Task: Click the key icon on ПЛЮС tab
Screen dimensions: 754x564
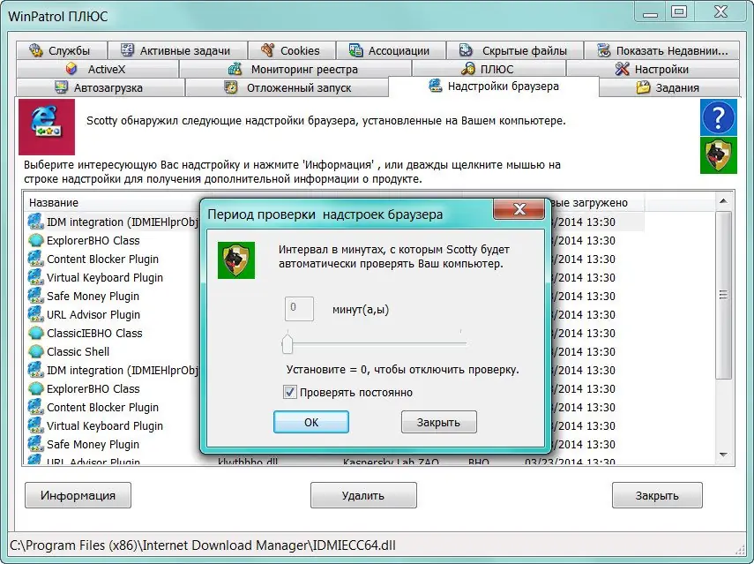Action: 468,69
